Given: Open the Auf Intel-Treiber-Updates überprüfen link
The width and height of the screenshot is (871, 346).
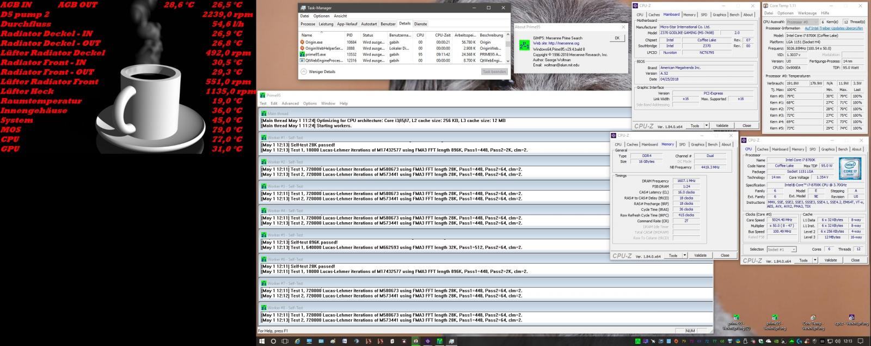Looking at the screenshot, I should [834, 28].
